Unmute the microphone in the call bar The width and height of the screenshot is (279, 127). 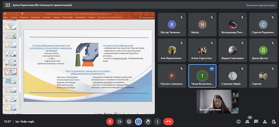(109, 121)
